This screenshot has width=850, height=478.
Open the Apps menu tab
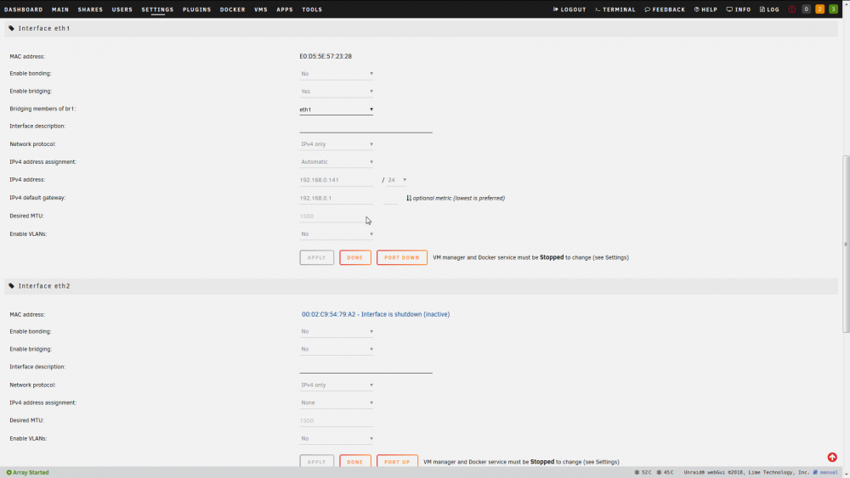285,9
